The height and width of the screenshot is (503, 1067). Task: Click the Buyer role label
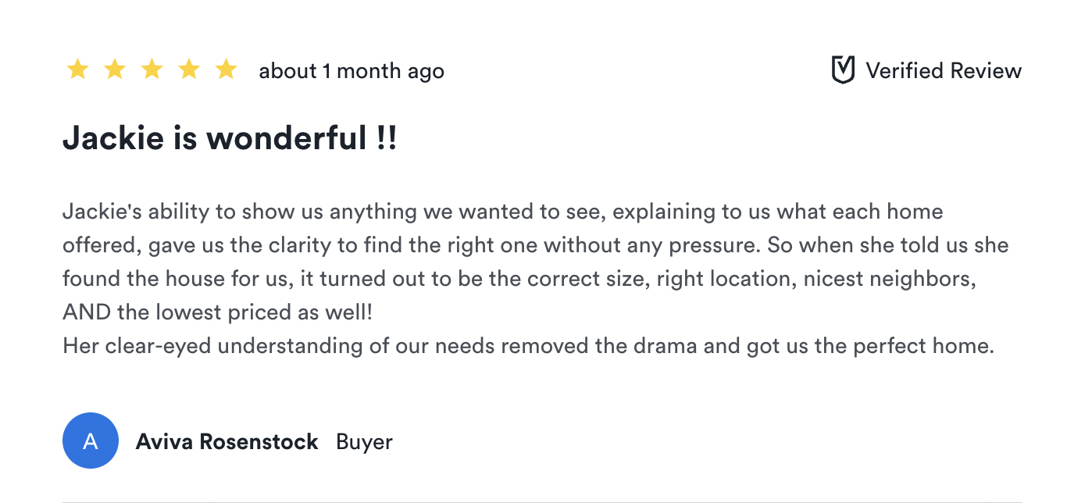coord(364,442)
